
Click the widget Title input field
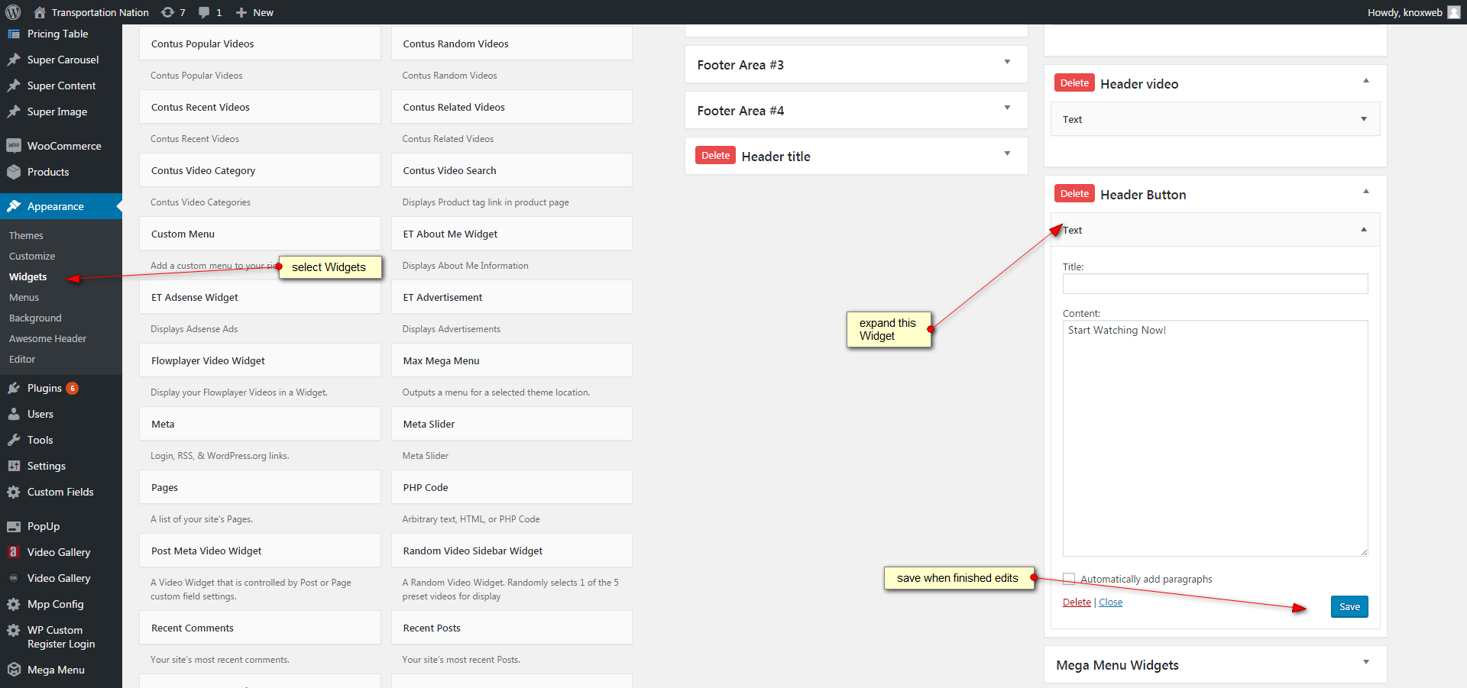1215,284
